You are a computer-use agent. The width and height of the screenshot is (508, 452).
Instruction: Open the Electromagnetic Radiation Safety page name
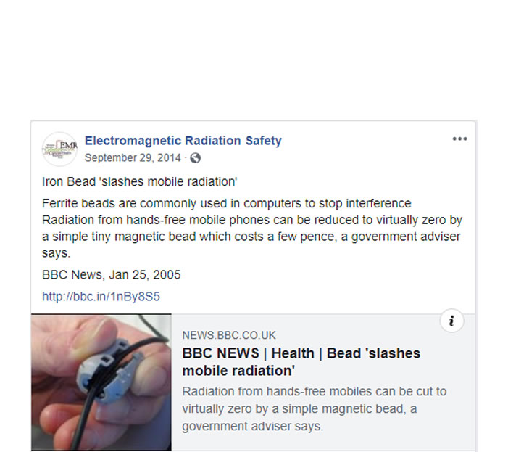pyautogui.click(x=183, y=141)
